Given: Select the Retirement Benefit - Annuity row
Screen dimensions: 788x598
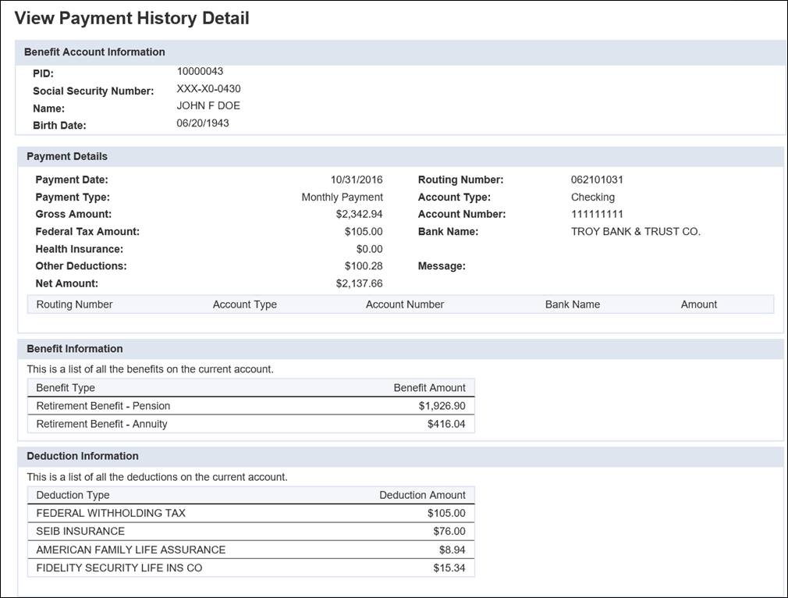Looking at the screenshot, I should (250, 424).
